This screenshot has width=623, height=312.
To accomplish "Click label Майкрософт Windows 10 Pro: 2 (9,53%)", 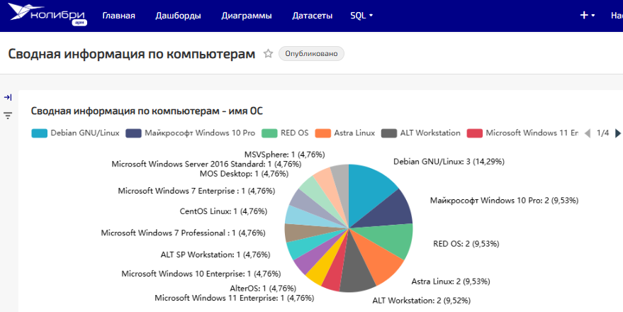I will click(x=504, y=200).
